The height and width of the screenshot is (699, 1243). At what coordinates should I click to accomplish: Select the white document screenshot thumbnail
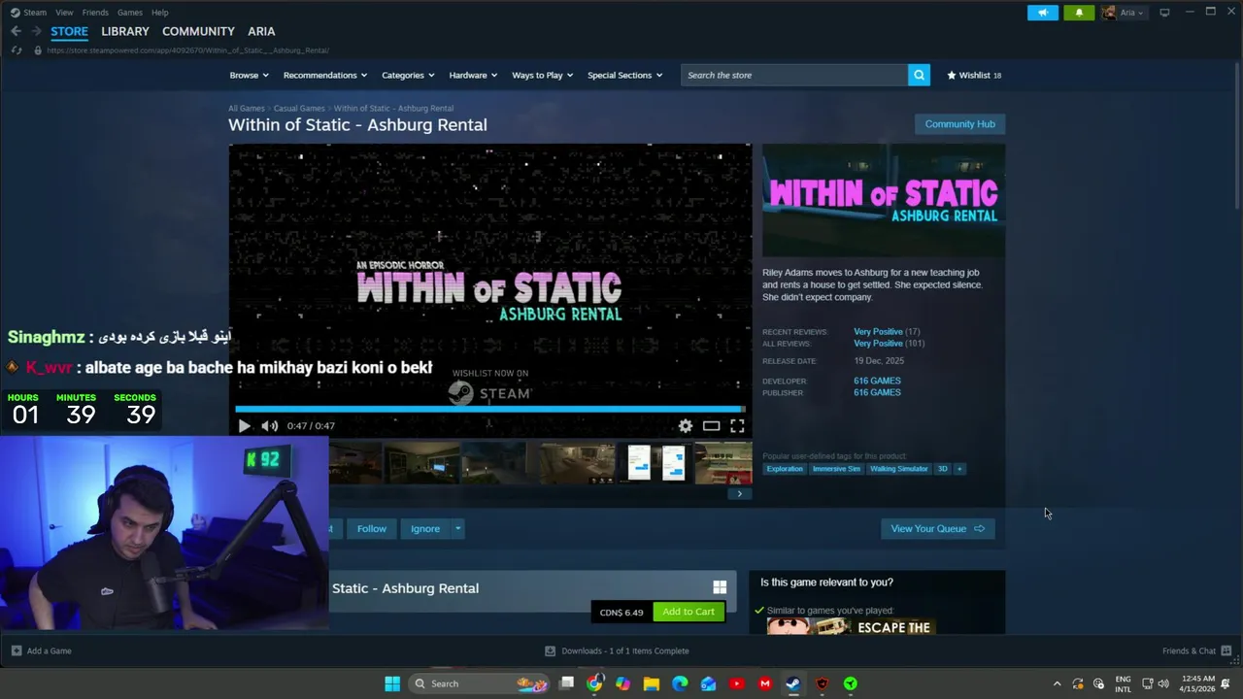pyautogui.click(x=656, y=463)
